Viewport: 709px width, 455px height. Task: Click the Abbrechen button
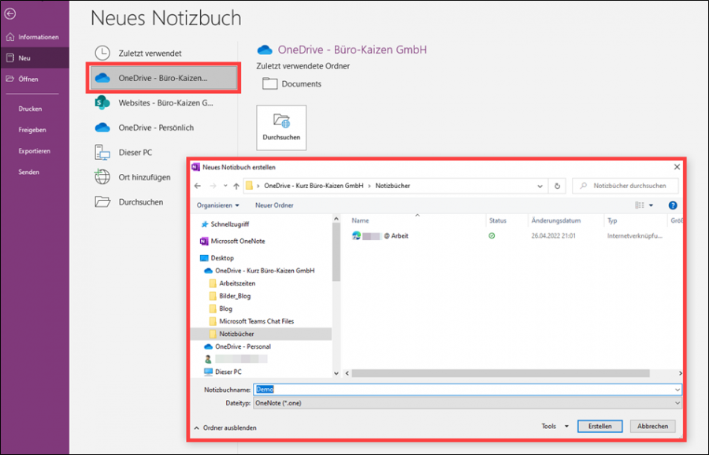tap(652, 426)
